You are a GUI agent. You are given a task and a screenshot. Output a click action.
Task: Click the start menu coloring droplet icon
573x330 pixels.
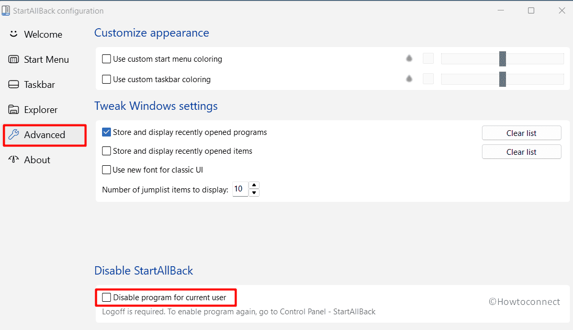click(409, 59)
